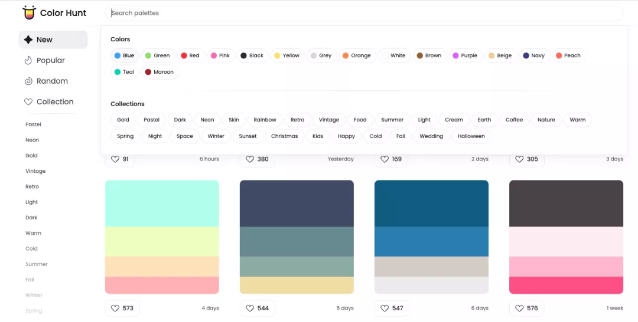Image resolution: width=638 pixels, height=322 pixels.
Task: Select the Grey color tag
Action: pyautogui.click(x=321, y=55)
